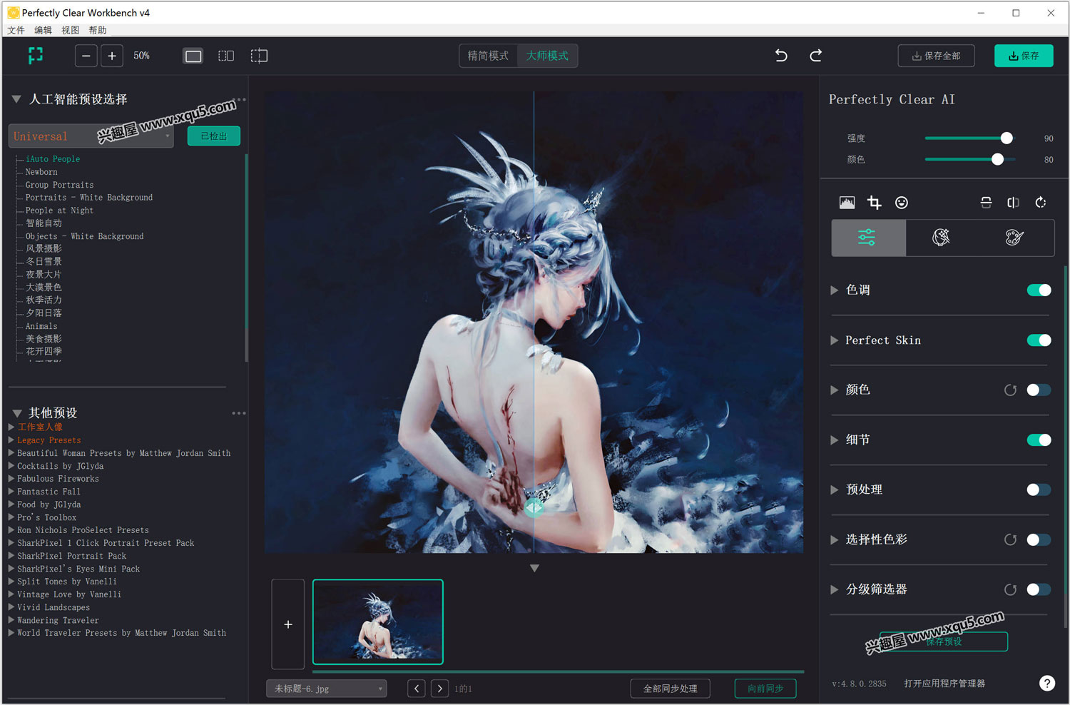Open the 未标题-6.jpg file dropdown

pos(327,689)
